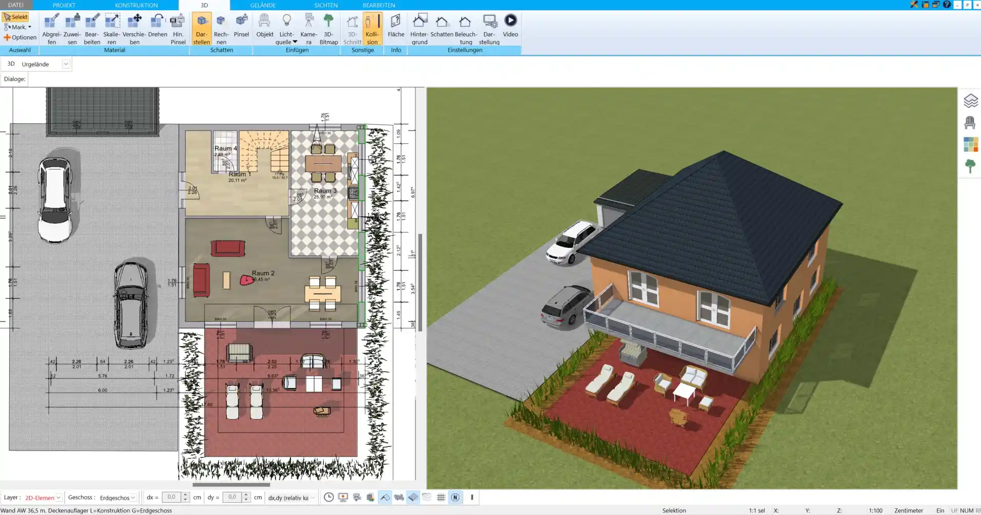Start the Video tool

pos(510,26)
